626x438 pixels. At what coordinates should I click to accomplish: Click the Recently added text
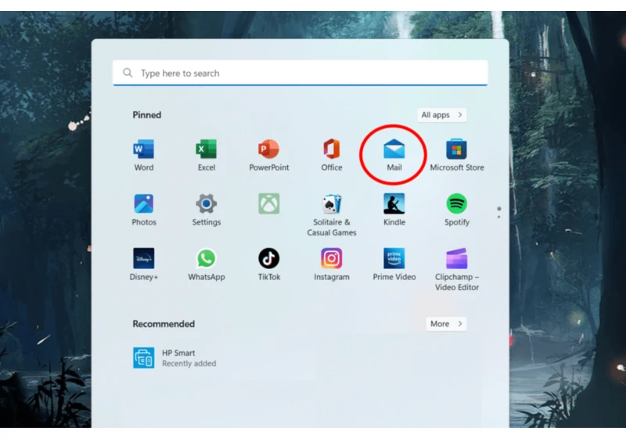189,364
